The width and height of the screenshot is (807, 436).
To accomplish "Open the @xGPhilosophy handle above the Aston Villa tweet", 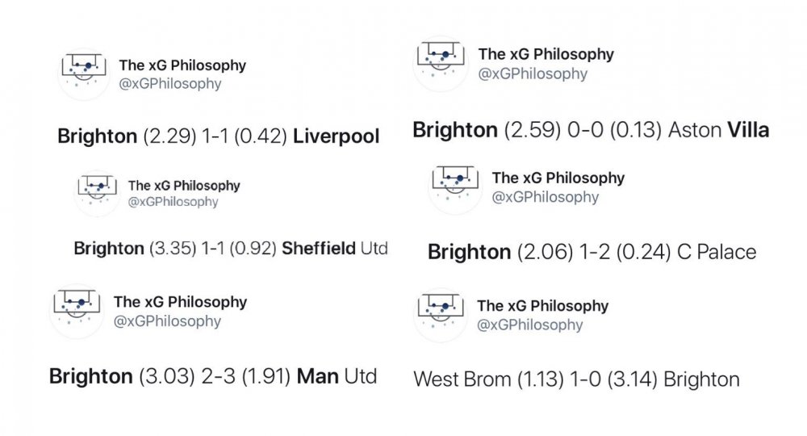I will pos(533,73).
